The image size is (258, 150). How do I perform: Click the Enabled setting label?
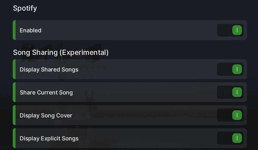point(31,30)
